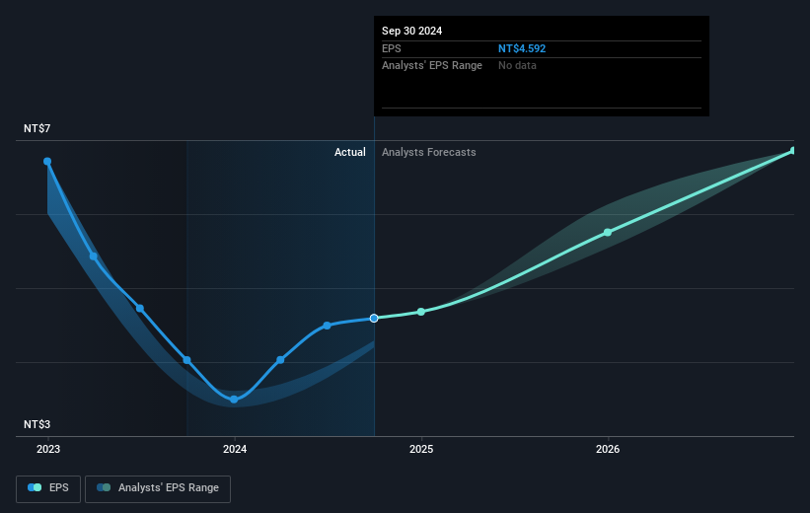Image resolution: width=810 pixels, height=513 pixels.
Task: Click the 2025 x-axis label
Action: click(x=421, y=450)
